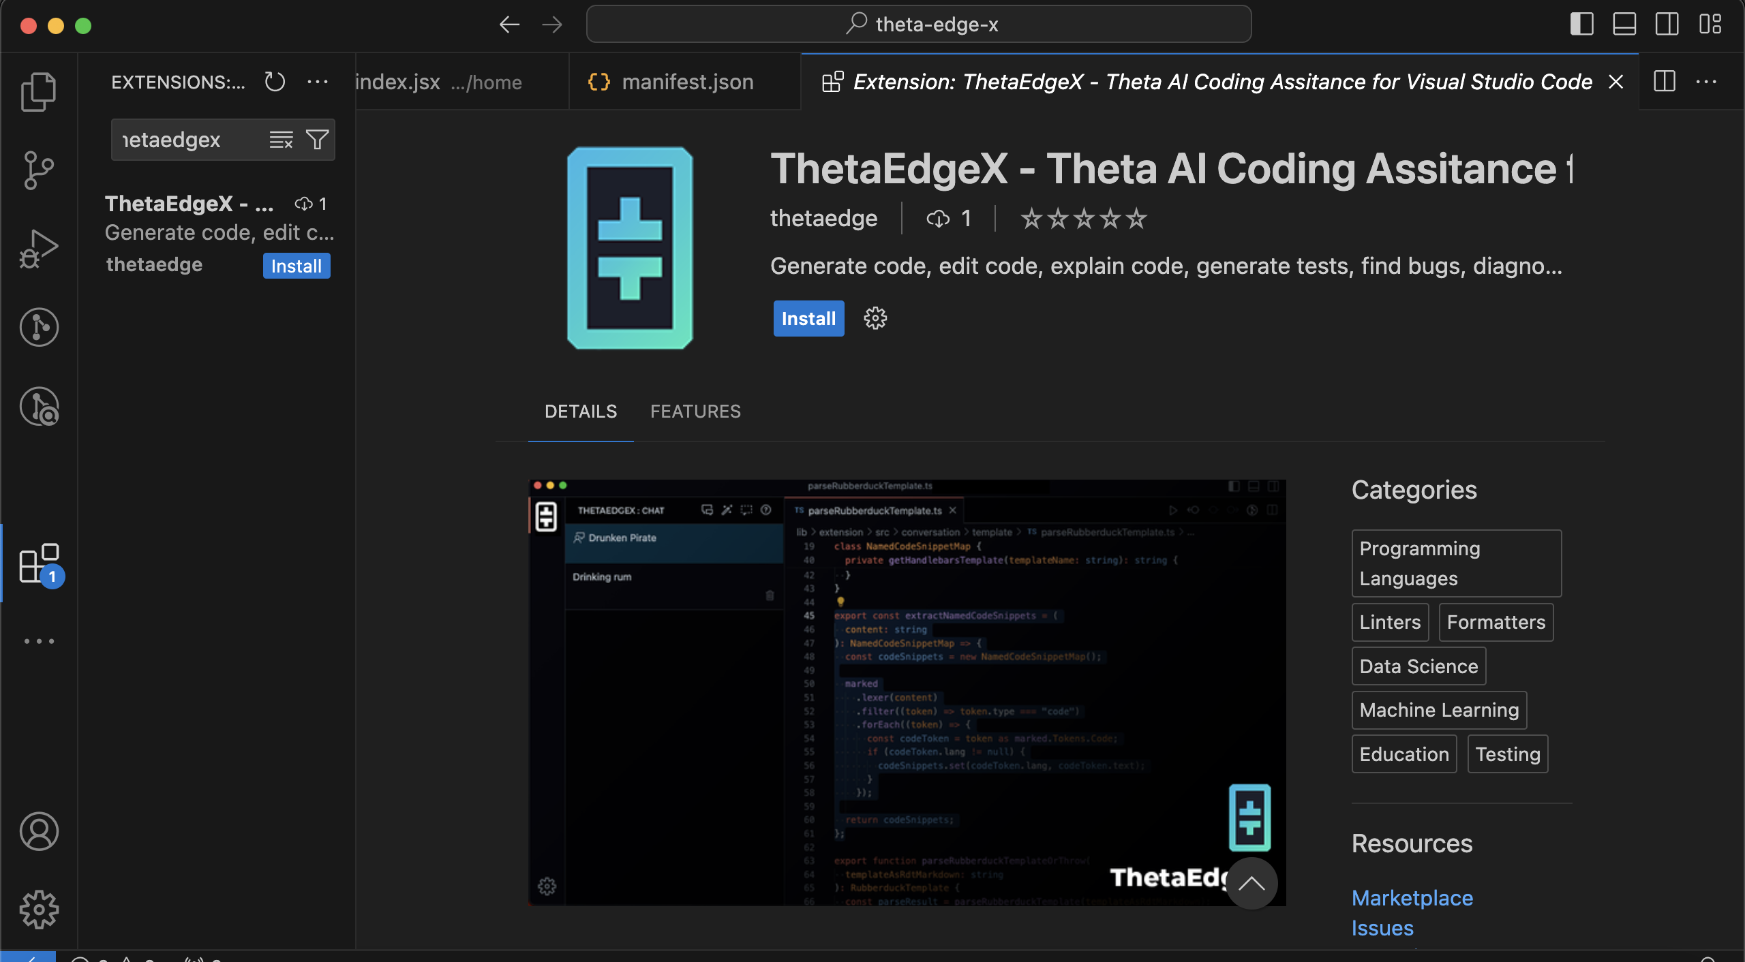Clear extensions search results
The image size is (1745, 962).
(x=281, y=140)
